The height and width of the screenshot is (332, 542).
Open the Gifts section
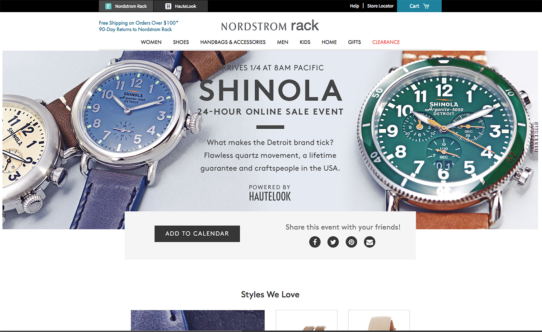(x=355, y=42)
